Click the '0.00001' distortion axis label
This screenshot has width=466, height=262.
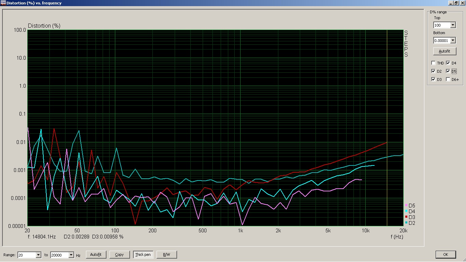[17, 226]
